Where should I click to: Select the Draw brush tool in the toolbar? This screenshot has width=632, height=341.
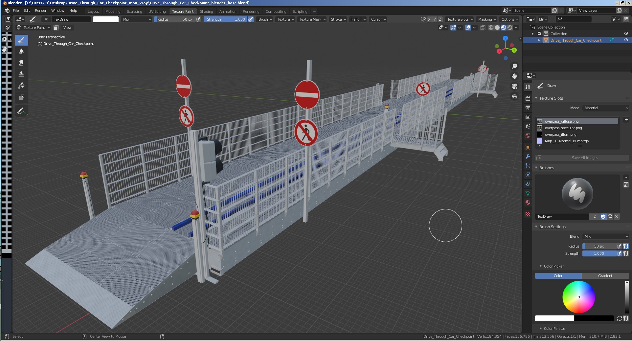[21, 40]
